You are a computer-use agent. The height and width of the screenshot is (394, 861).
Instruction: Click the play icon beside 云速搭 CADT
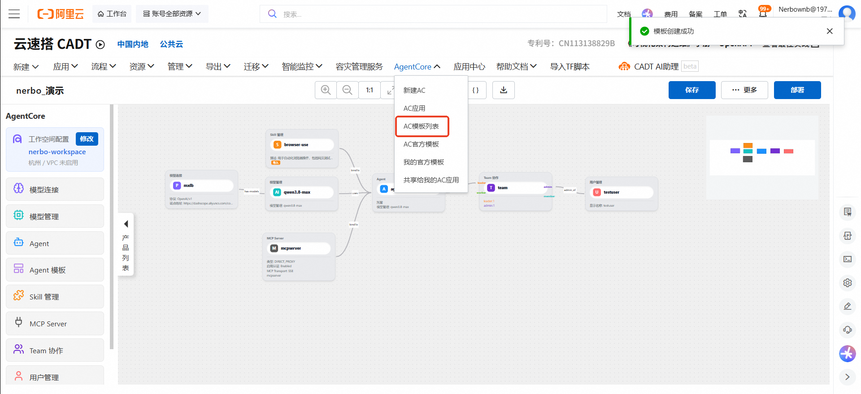click(100, 44)
